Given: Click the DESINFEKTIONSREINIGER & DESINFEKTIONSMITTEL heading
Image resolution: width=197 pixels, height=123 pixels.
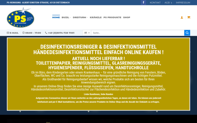Looking at the screenshot, I should [x=98, y=47].
